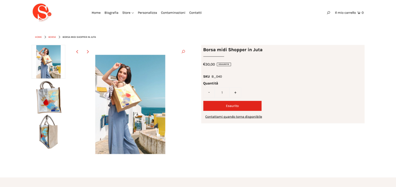Click product title Borsa midi Shopper in Juta

232,50
